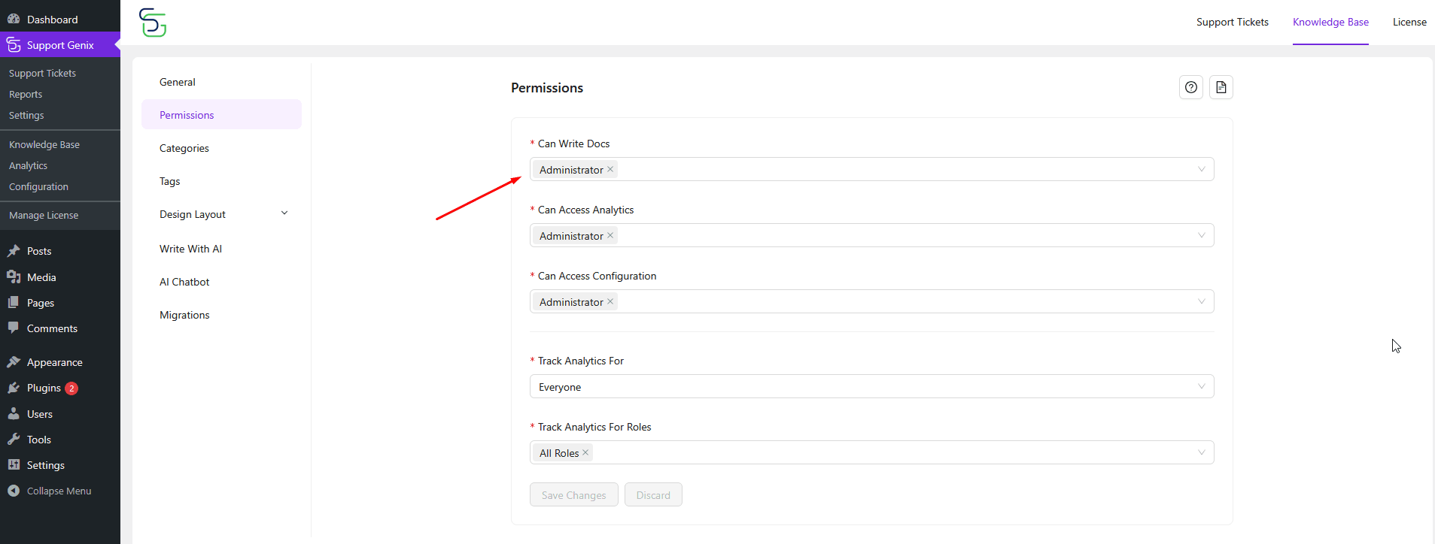Click inside Track Analytics For Roles field
The height and width of the screenshot is (544, 1435).
point(871,452)
